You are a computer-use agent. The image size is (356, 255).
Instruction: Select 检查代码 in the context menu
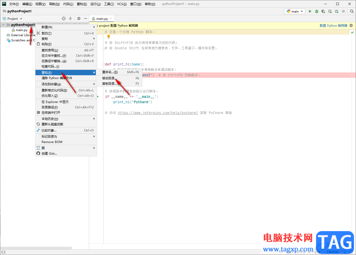[66, 66]
